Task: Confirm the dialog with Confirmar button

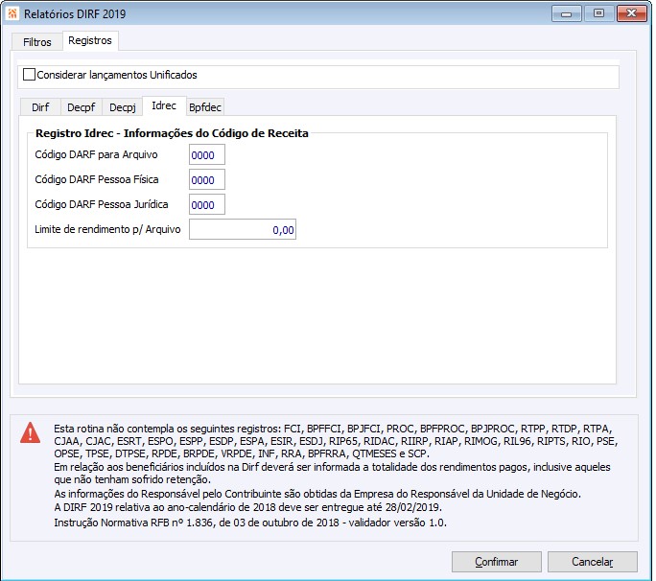Action: [x=496, y=562]
